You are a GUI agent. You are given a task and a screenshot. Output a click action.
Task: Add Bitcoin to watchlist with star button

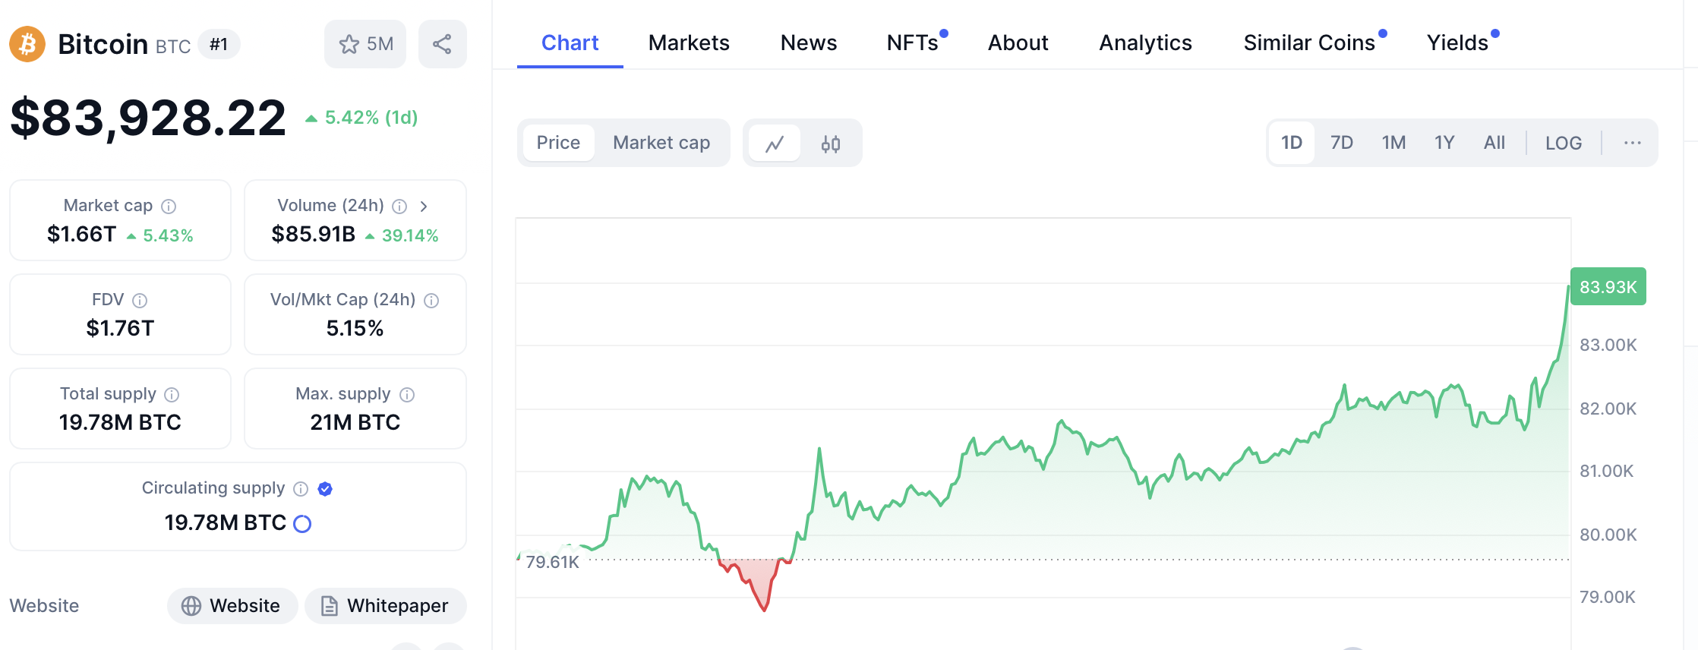(x=365, y=44)
